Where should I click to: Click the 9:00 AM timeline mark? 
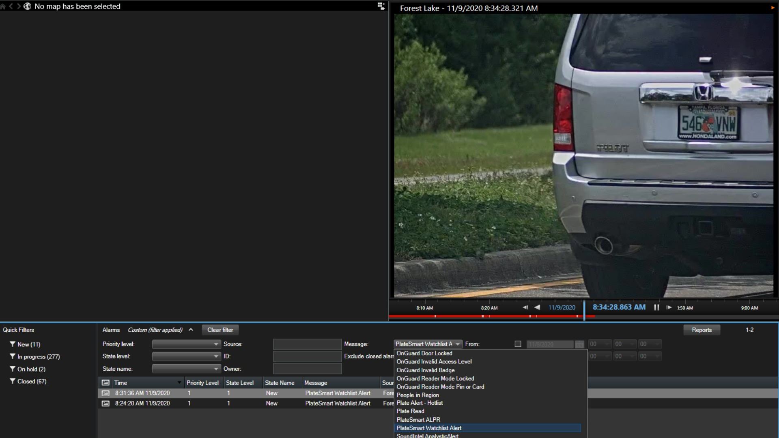(x=749, y=308)
